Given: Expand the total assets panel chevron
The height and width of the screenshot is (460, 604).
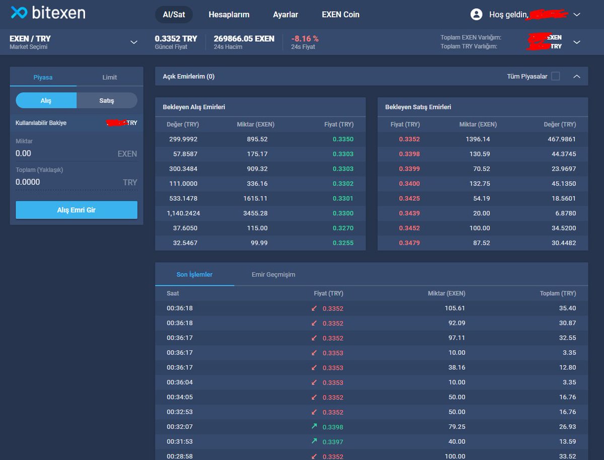Looking at the screenshot, I should coord(577,42).
